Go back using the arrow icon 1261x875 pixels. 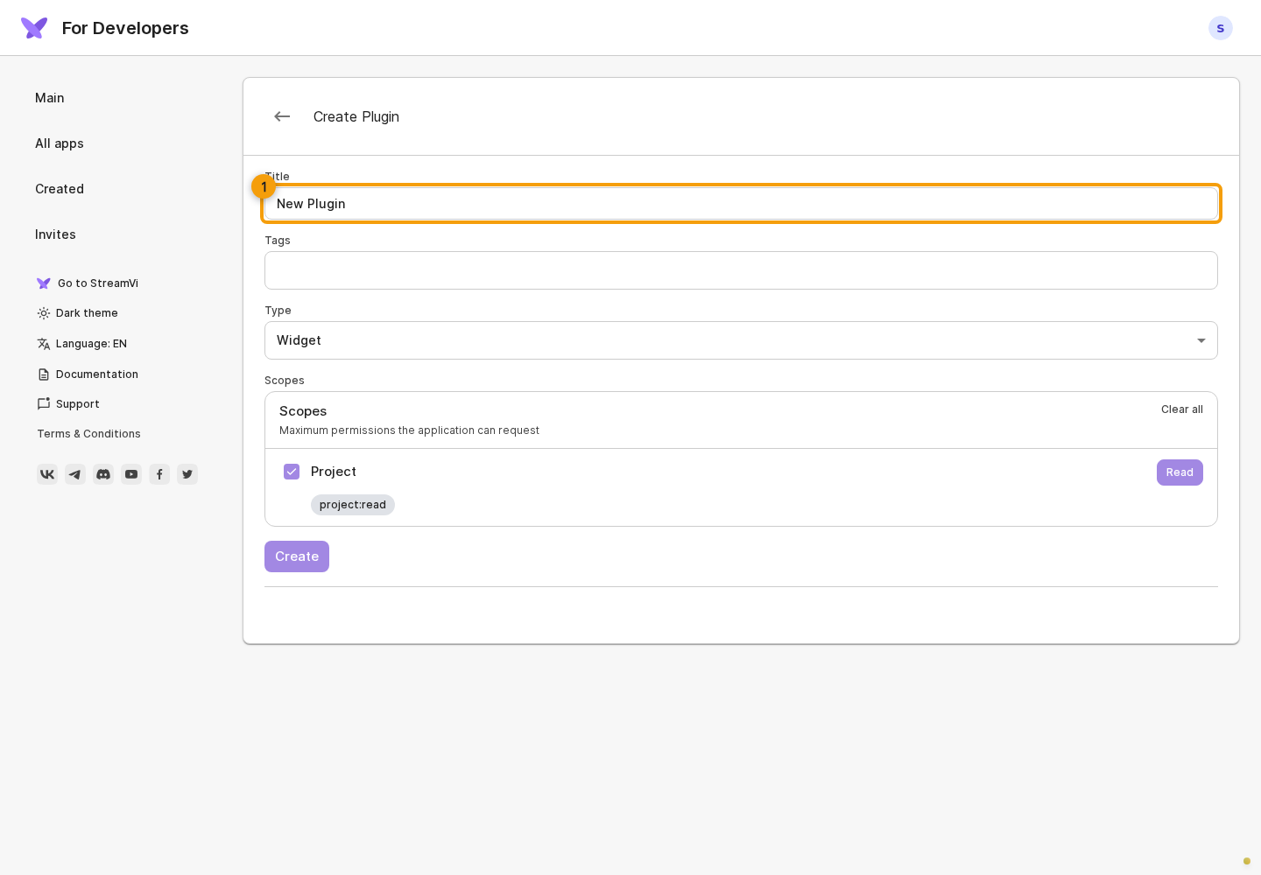282,116
